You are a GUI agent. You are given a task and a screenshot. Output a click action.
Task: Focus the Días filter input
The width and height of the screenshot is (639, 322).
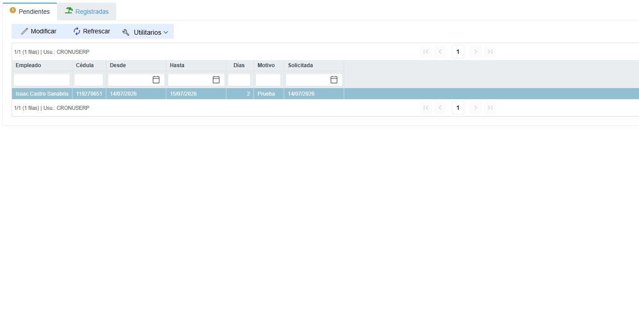239,80
